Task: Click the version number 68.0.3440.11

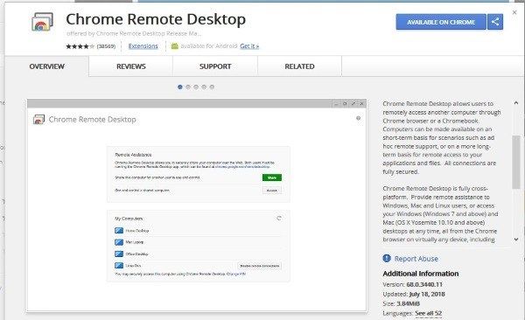Action: pos(424,284)
